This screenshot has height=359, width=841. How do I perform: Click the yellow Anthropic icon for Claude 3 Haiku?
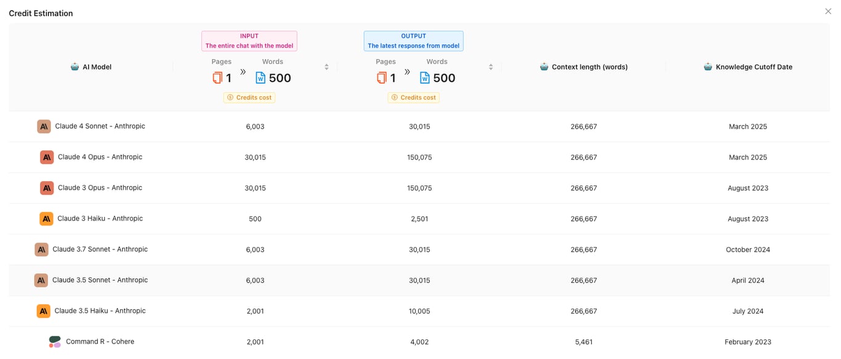coord(46,219)
